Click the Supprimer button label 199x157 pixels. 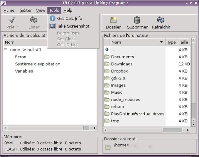tap(137, 27)
